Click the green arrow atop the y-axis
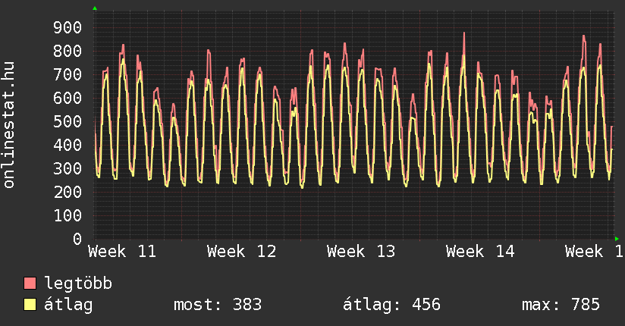 (94, 8)
